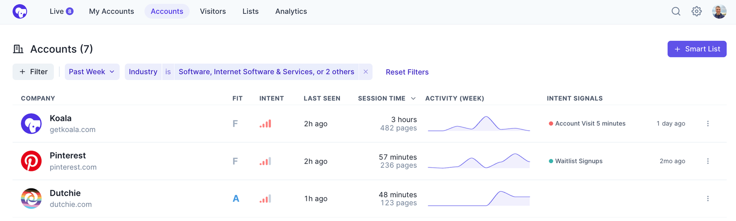This screenshot has height=221, width=736.
Task: Open the user profile avatar menu
Action: (x=719, y=11)
